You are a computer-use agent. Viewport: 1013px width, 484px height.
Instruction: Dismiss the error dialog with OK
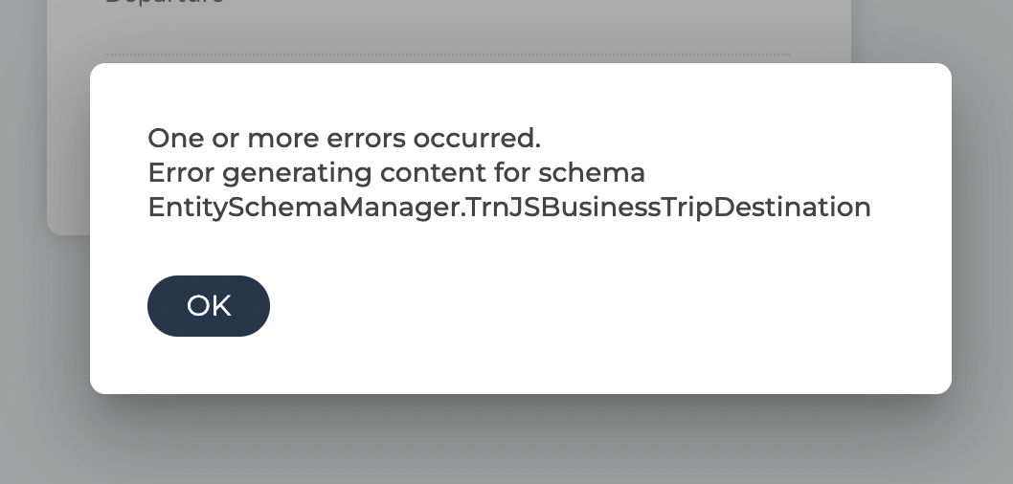click(x=209, y=306)
